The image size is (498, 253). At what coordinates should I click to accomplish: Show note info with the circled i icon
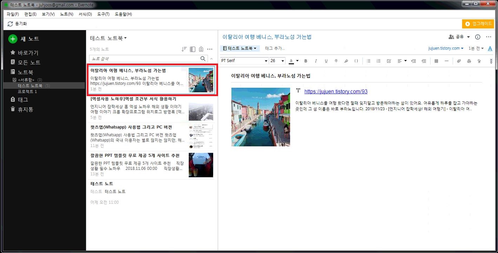pos(478,37)
